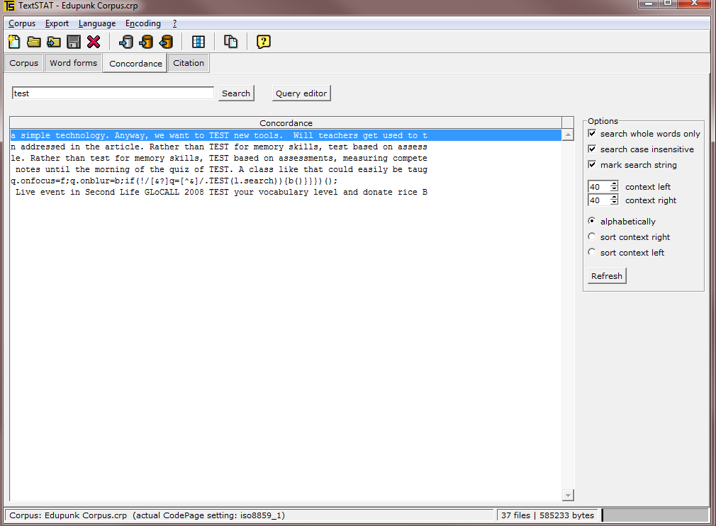Viewport: 716px width, 526px height.
Task: Select the line 'quiz of TEST. A class like'
Action: coord(286,170)
